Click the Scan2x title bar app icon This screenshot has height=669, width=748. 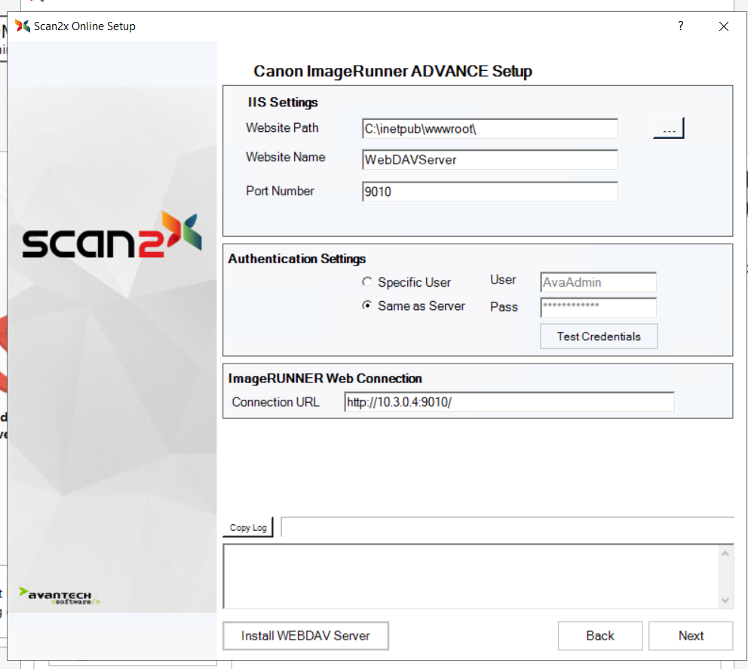23,26
